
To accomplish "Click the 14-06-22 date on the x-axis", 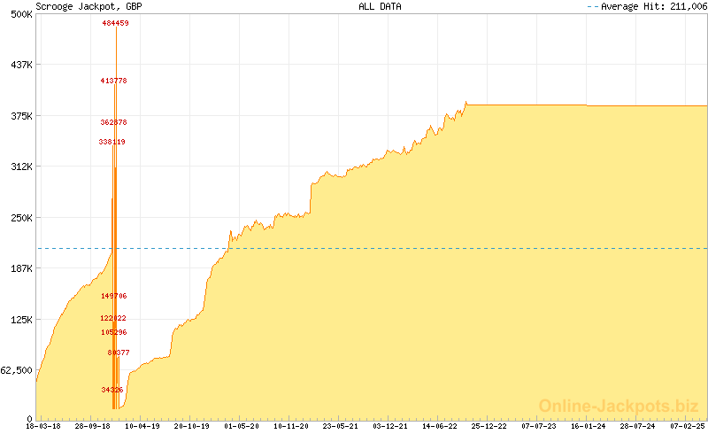I will (440, 426).
